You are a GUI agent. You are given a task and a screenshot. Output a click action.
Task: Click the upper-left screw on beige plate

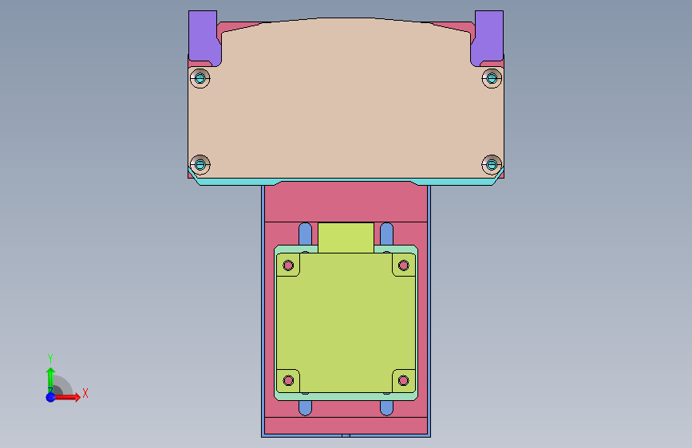coord(200,78)
